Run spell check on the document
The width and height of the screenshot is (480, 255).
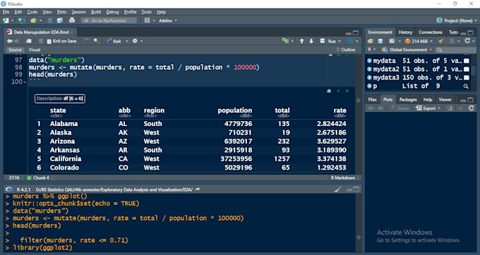[87, 41]
